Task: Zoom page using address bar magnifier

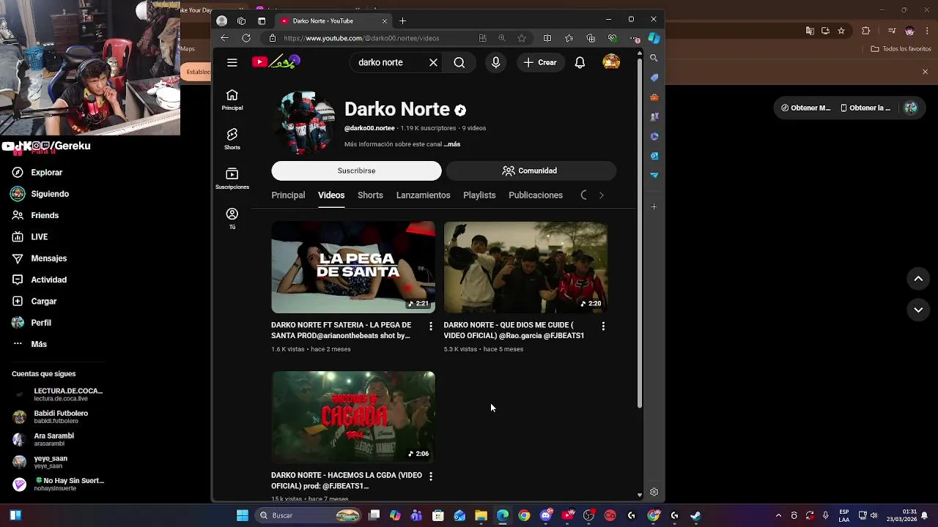Action: click(502, 38)
